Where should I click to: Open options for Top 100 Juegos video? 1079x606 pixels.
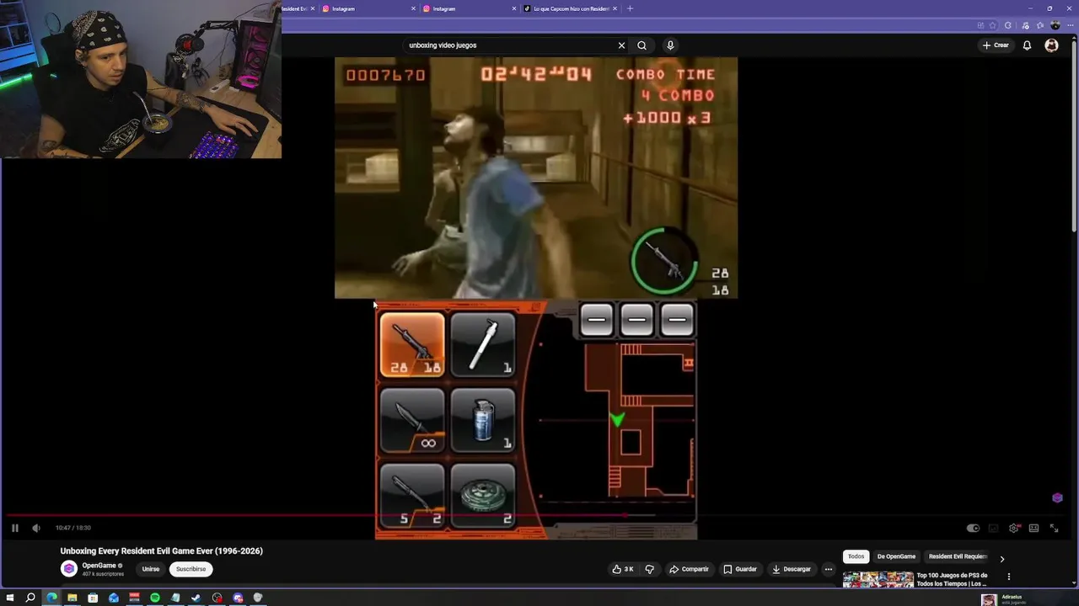pos(1008,577)
